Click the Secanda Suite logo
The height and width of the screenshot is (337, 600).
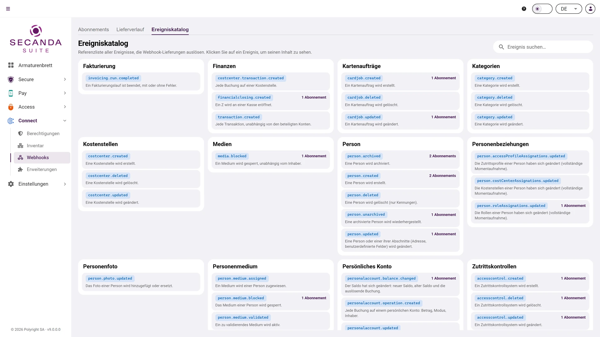click(36, 39)
